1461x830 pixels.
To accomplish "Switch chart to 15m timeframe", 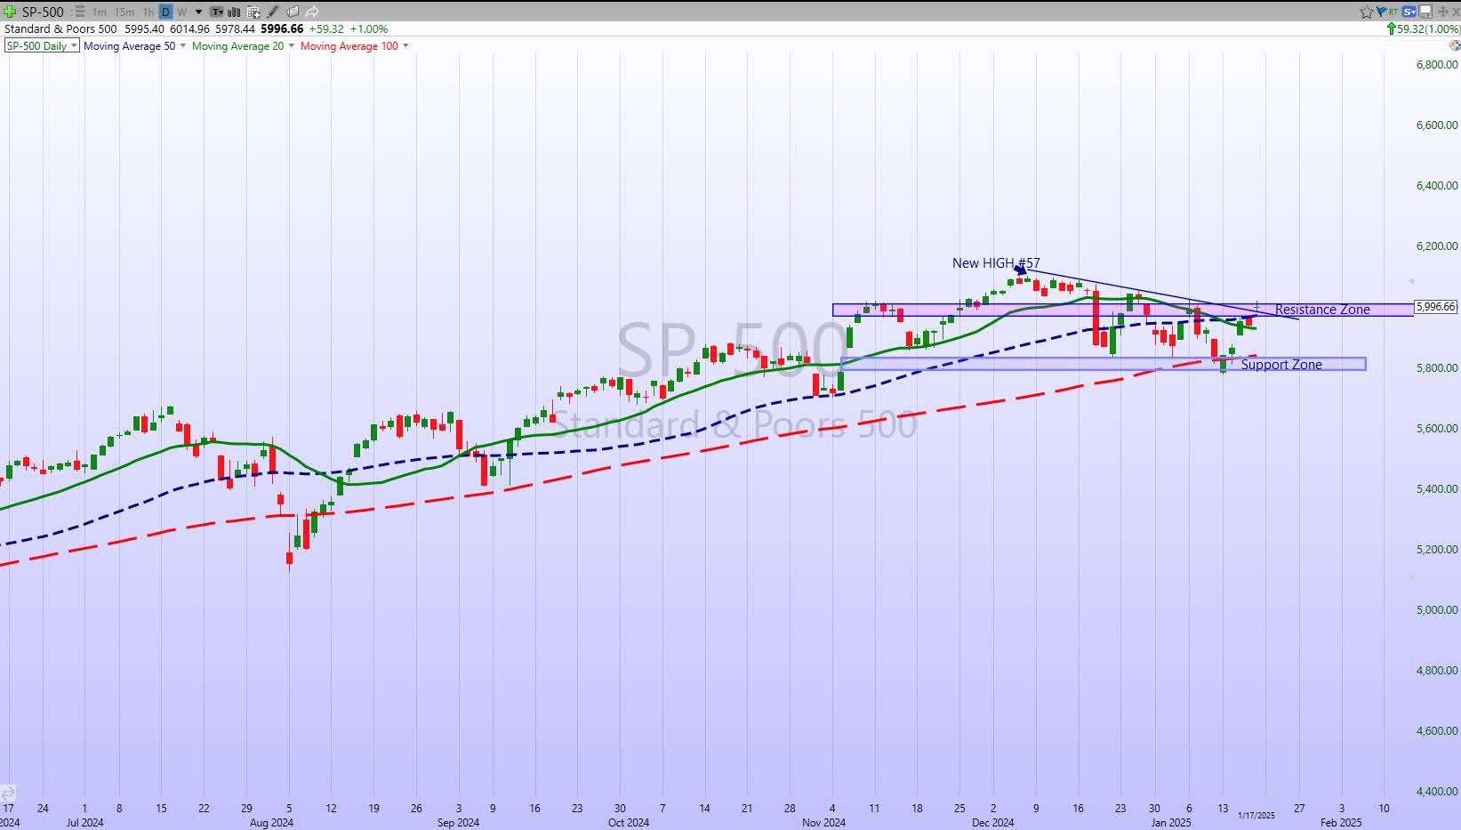I will (x=124, y=12).
